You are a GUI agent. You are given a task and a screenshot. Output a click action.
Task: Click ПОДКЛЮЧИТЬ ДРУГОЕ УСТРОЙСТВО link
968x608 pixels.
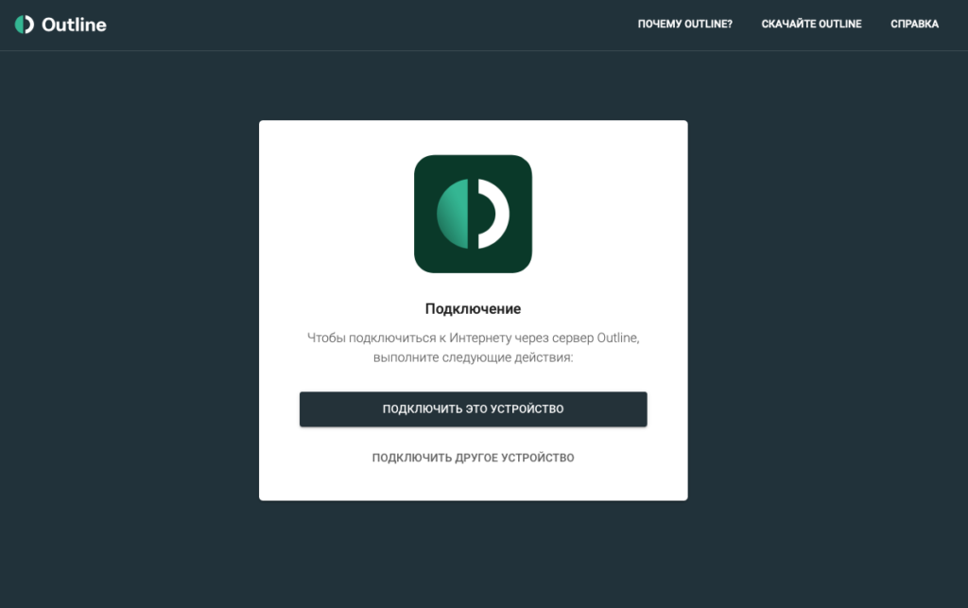(x=473, y=458)
